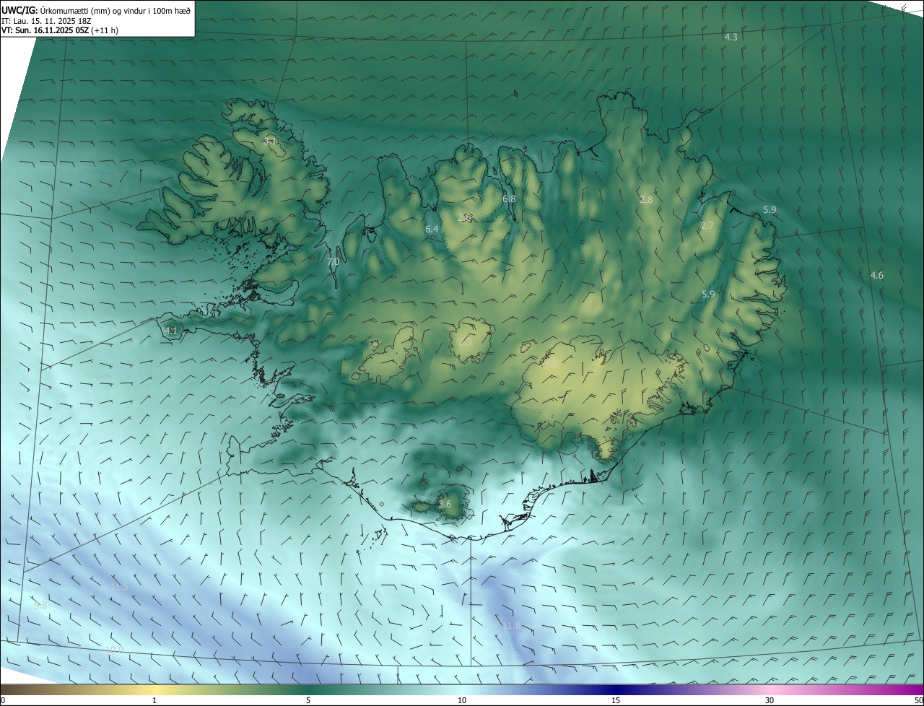Image resolution: width=924 pixels, height=706 pixels.
Task: Click the 6.4 precipitation value label
Action: pyautogui.click(x=432, y=229)
